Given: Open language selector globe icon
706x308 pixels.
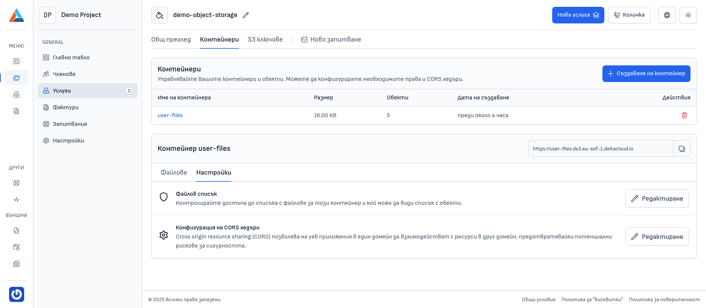Looking at the screenshot, I should (x=667, y=15).
